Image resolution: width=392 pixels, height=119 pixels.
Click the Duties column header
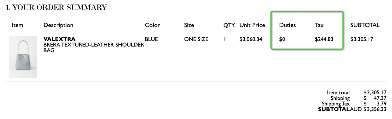click(x=287, y=25)
